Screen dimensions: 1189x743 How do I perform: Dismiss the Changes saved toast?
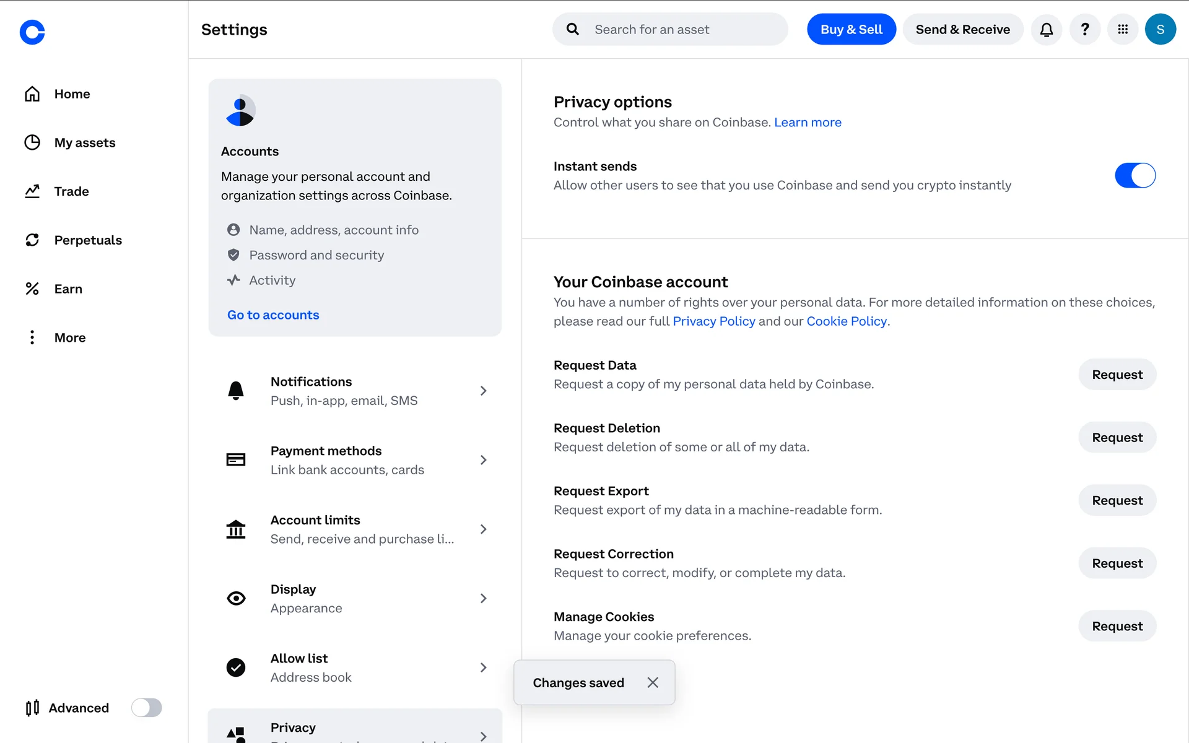point(653,682)
